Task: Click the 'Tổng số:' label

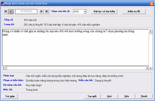Action: coord(9,20)
